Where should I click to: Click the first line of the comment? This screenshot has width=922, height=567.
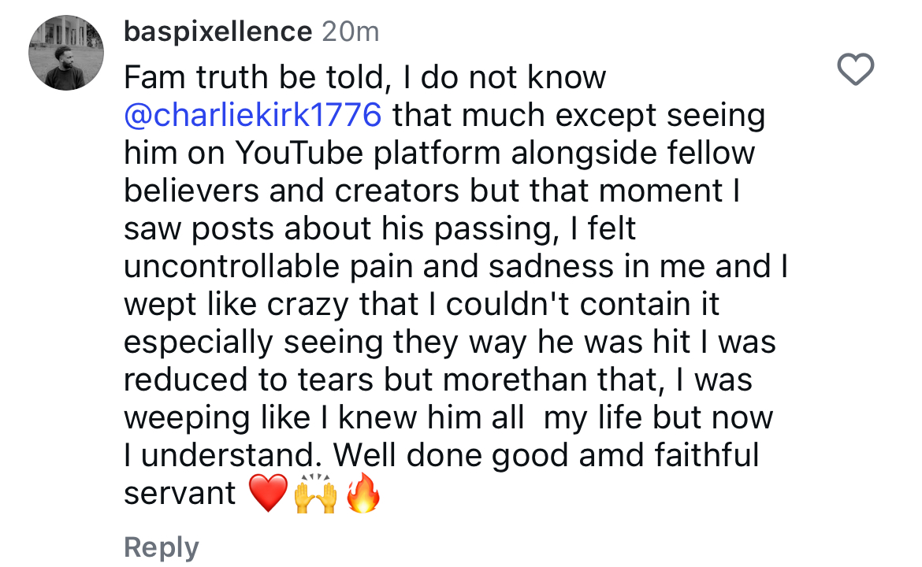(x=365, y=76)
